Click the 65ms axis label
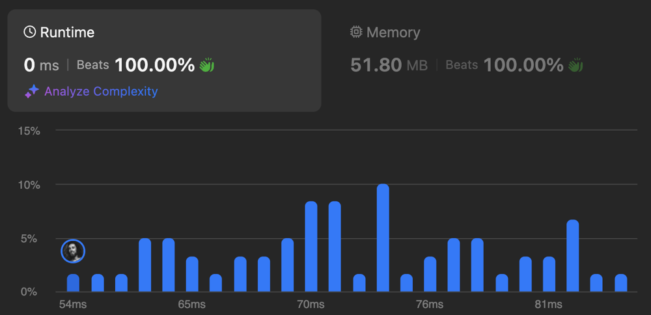This screenshot has height=315, width=651. coord(192,305)
